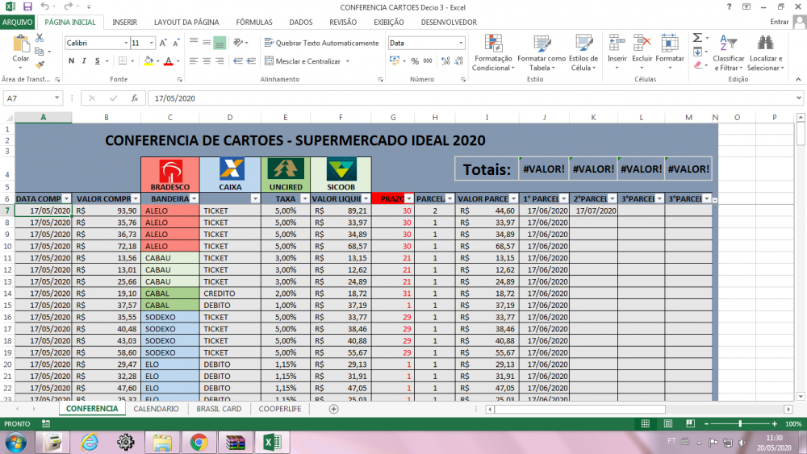Click Classificar e Filtrar icon
This screenshot has height=454, width=807.
pyautogui.click(x=728, y=52)
